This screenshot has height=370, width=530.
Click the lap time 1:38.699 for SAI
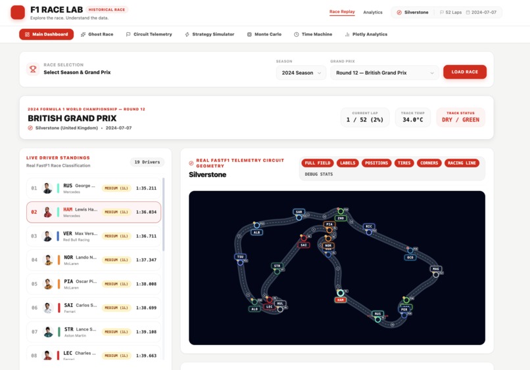pyautogui.click(x=147, y=308)
